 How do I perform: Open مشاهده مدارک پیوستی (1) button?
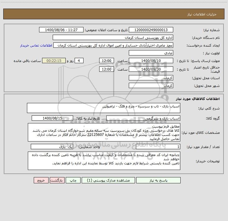coord(108,180)
